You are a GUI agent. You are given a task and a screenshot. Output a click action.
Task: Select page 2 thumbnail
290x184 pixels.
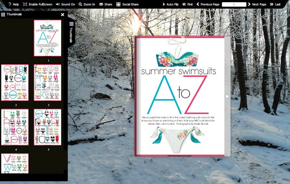point(15,83)
